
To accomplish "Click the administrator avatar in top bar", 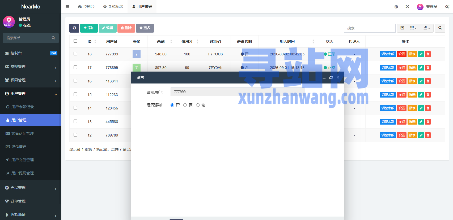I will click(x=420, y=7).
